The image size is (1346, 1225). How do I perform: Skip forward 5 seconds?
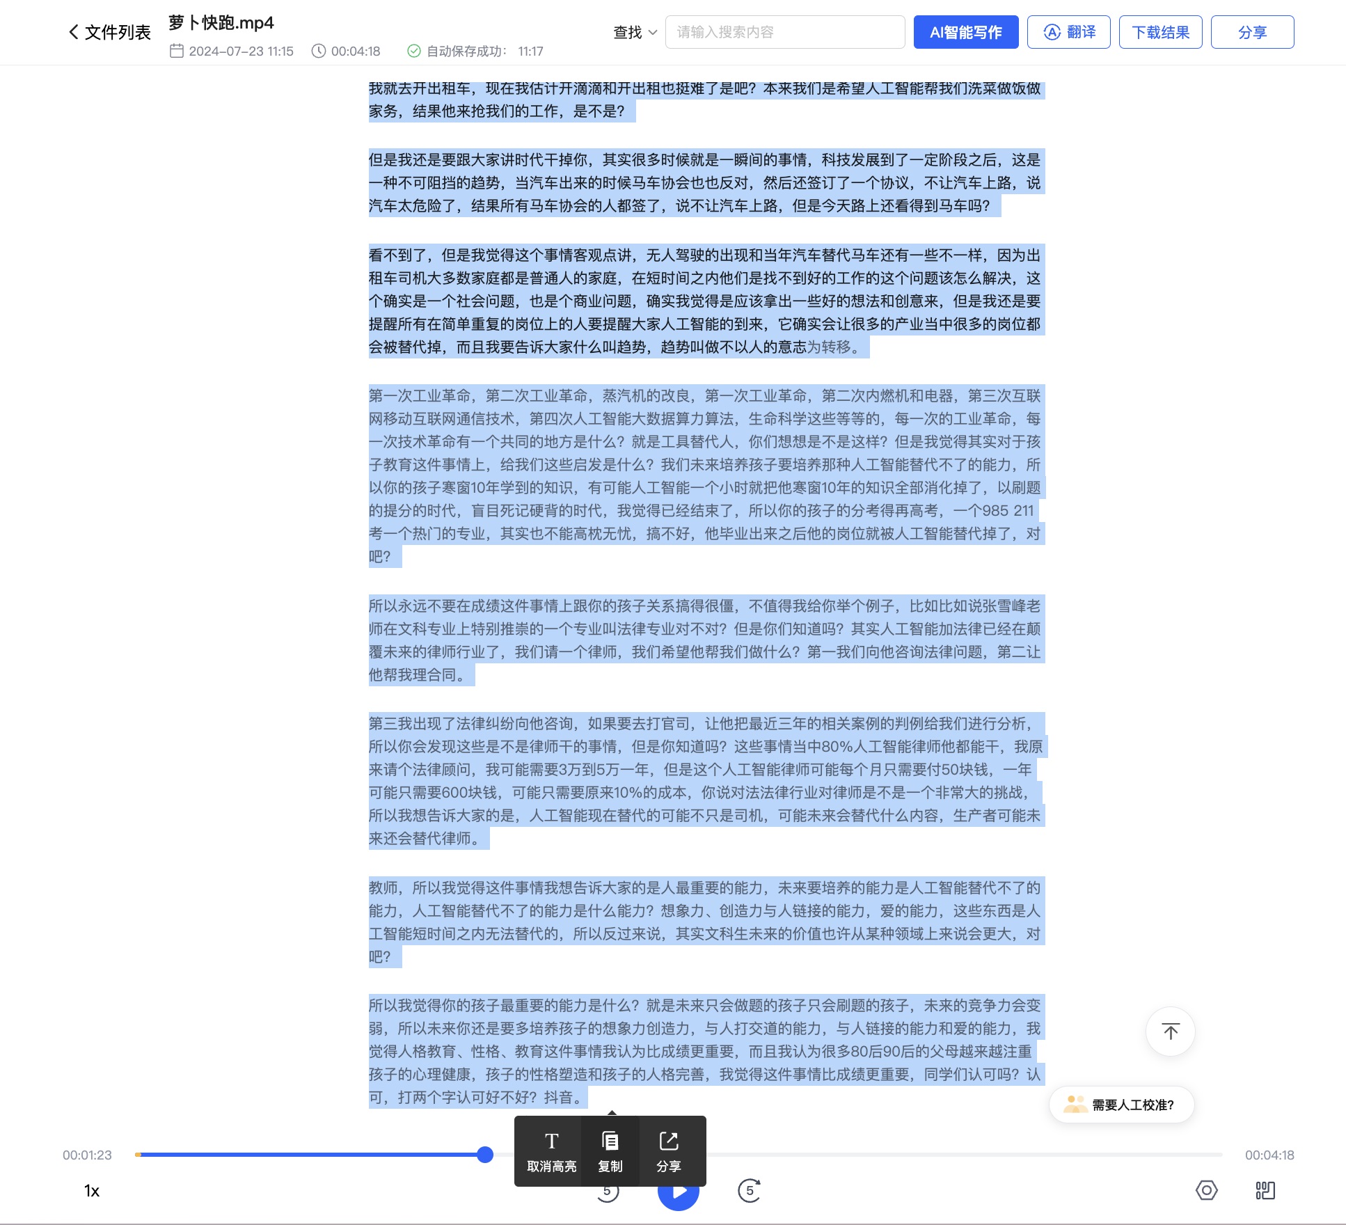[749, 1191]
